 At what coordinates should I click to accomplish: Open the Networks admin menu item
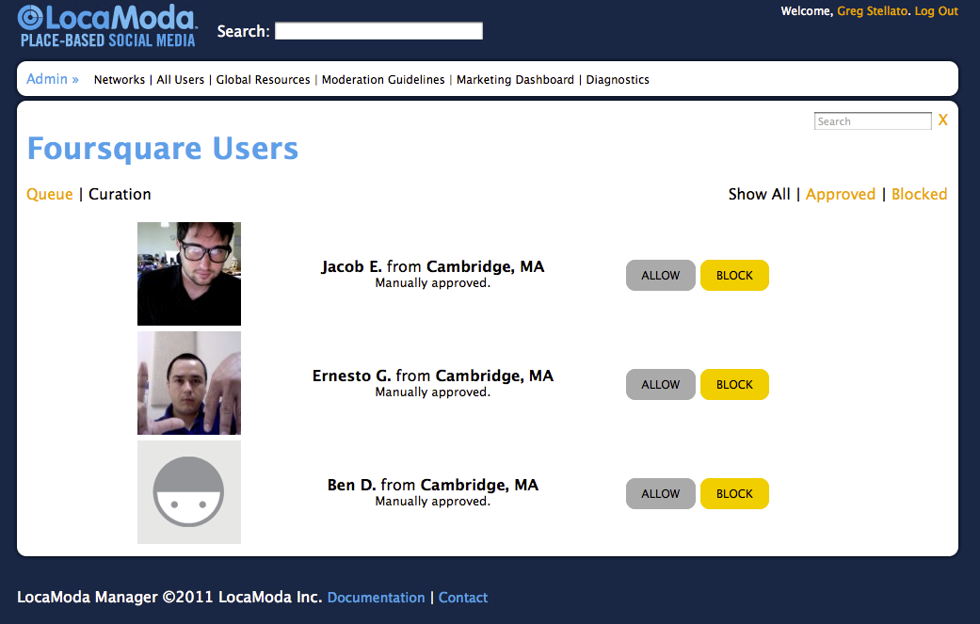pyautogui.click(x=120, y=80)
